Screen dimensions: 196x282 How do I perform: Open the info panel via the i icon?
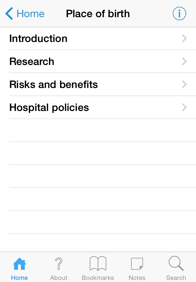pyautogui.click(x=179, y=13)
